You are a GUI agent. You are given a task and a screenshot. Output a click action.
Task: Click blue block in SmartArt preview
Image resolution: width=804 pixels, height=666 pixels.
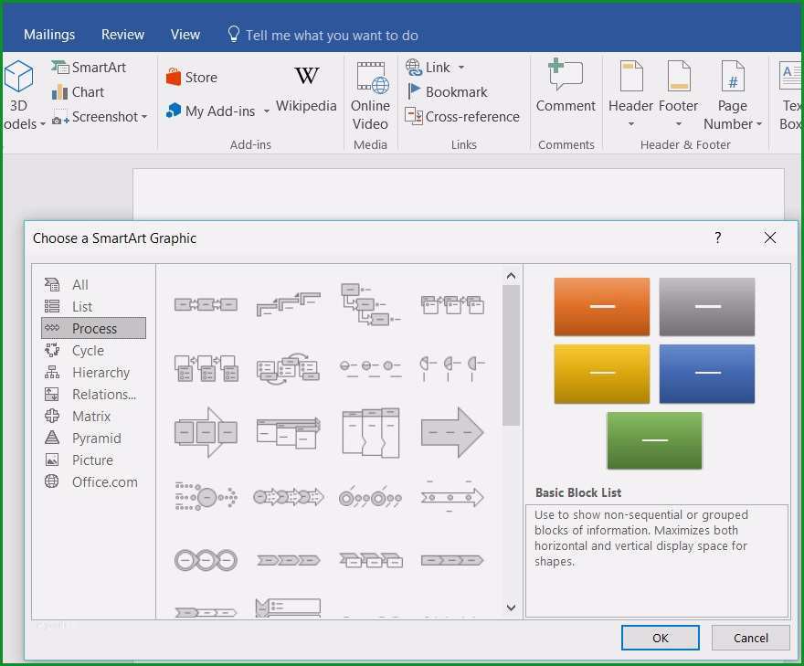coord(706,374)
